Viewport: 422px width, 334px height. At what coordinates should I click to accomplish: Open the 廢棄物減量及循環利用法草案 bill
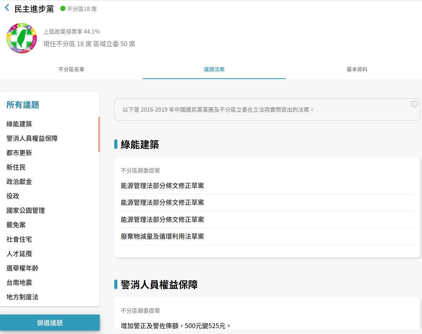267,236
